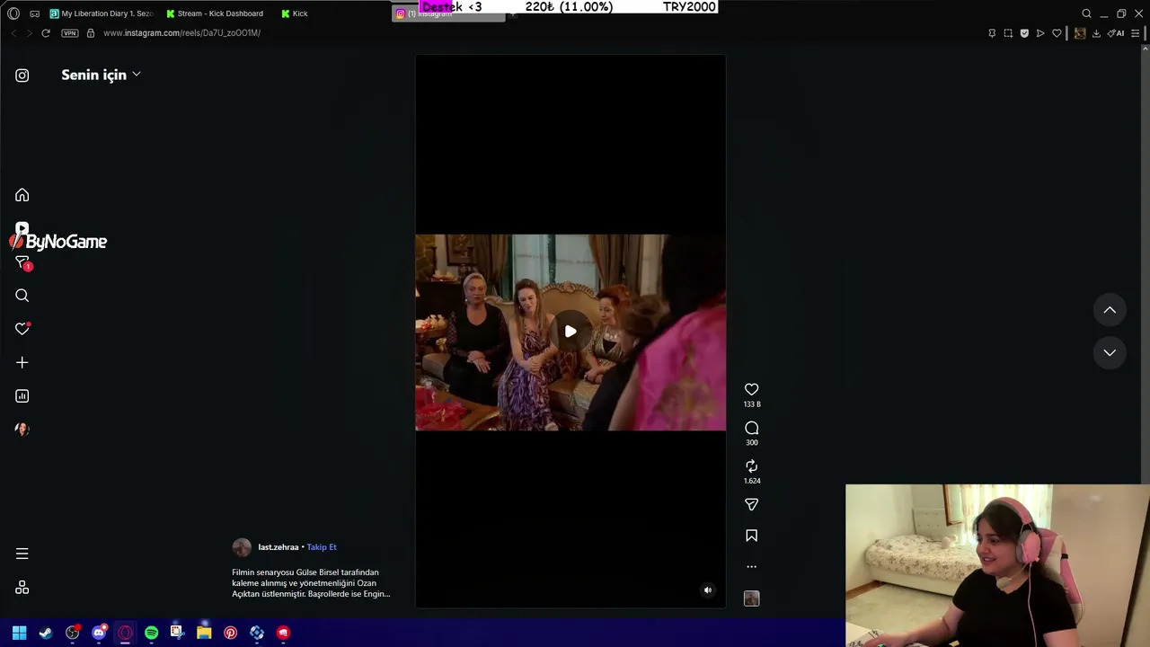This screenshot has width=1150, height=647.
Task: Open the GX Corner gamepad icon
Action: 34,13
